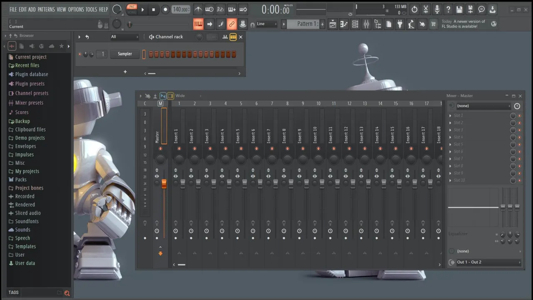The width and height of the screenshot is (533, 300).
Task: Open the channel filter All dropdown
Action: coord(124,37)
